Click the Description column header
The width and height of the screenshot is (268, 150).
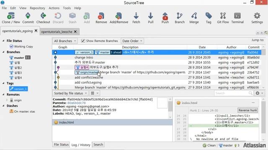130,47
